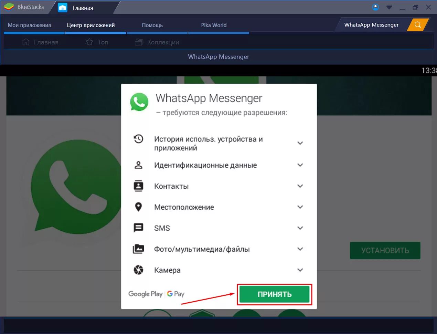
Task: Click the orange search magnifier button
Action: coord(418,25)
